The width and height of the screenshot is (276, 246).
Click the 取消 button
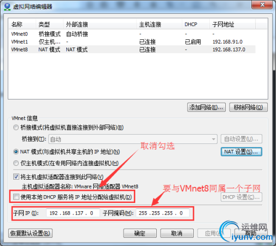(x=177, y=233)
